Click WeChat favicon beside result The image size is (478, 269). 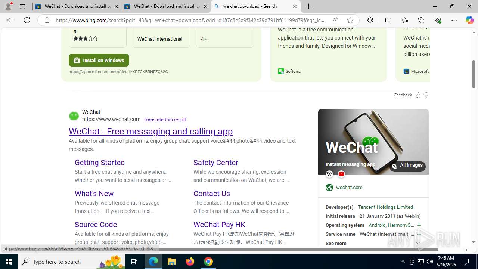click(x=74, y=116)
